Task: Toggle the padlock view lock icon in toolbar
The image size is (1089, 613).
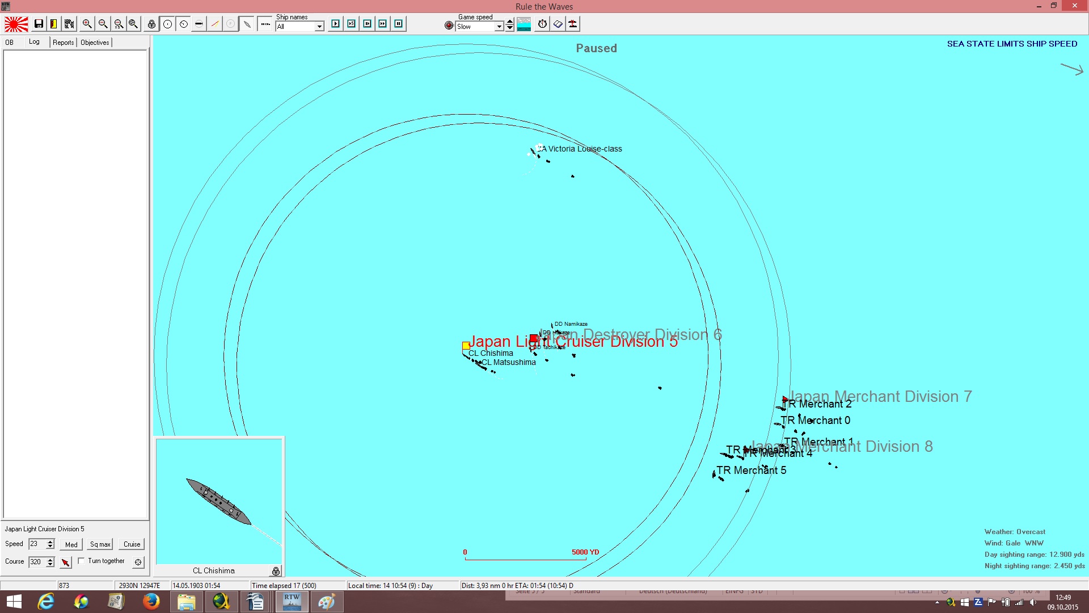Action: (151, 24)
